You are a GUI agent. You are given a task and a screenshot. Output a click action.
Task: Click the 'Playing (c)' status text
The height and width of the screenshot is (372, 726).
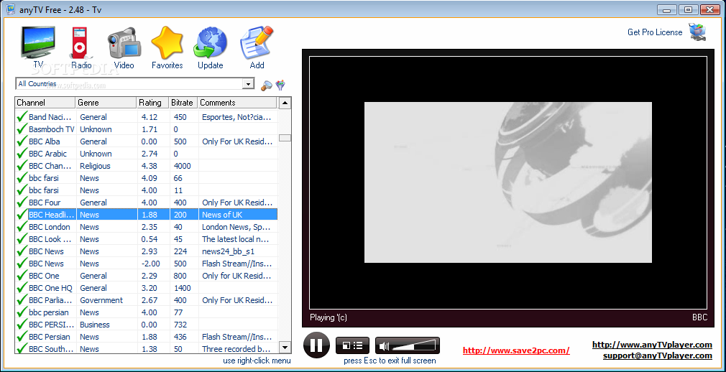pyautogui.click(x=328, y=317)
